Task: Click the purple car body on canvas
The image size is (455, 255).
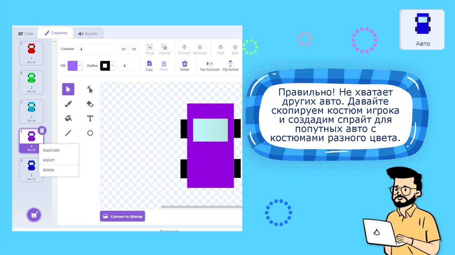Action: pyautogui.click(x=210, y=165)
